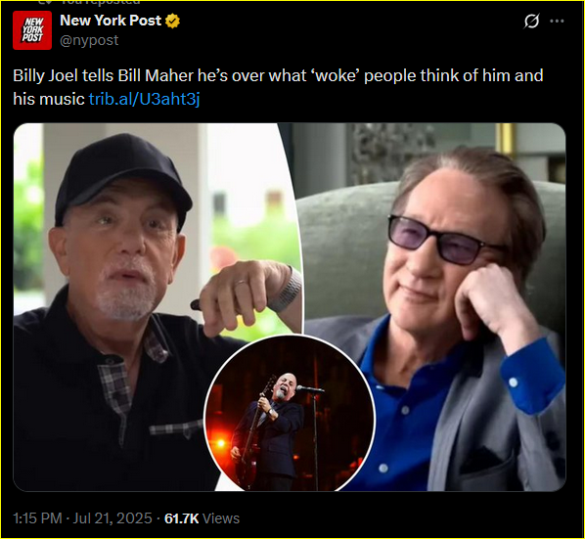
Task: Click the 61.7K Views count
Action: [202, 518]
